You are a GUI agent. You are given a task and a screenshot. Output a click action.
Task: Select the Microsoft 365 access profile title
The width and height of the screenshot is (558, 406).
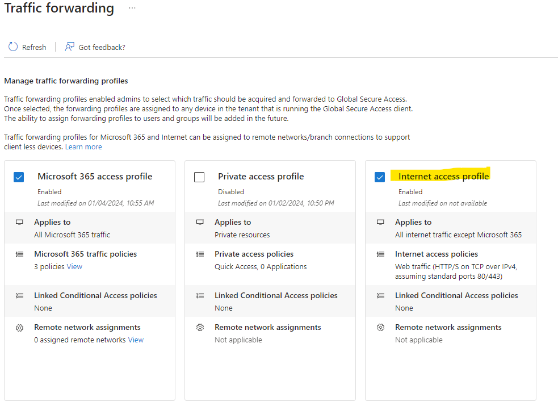(x=95, y=176)
